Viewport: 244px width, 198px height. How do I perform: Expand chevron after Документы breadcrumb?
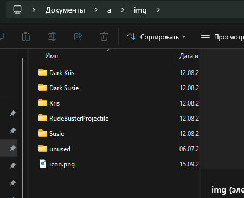[x=96, y=10]
